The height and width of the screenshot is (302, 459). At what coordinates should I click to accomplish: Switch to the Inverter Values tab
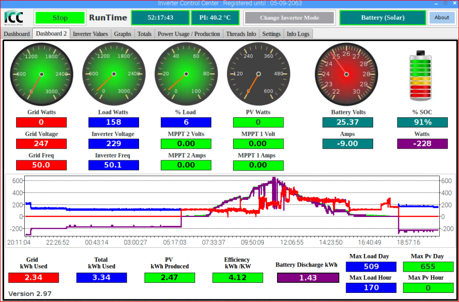90,34
